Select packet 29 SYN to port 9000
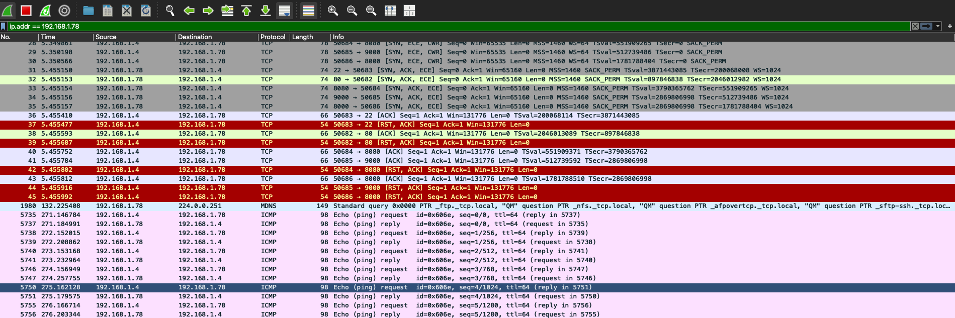This screenshot has height=318, width=955. tap(477, 52)
